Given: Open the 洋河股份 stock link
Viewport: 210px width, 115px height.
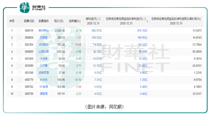Looking at the screenshot, I should (44, 44).
